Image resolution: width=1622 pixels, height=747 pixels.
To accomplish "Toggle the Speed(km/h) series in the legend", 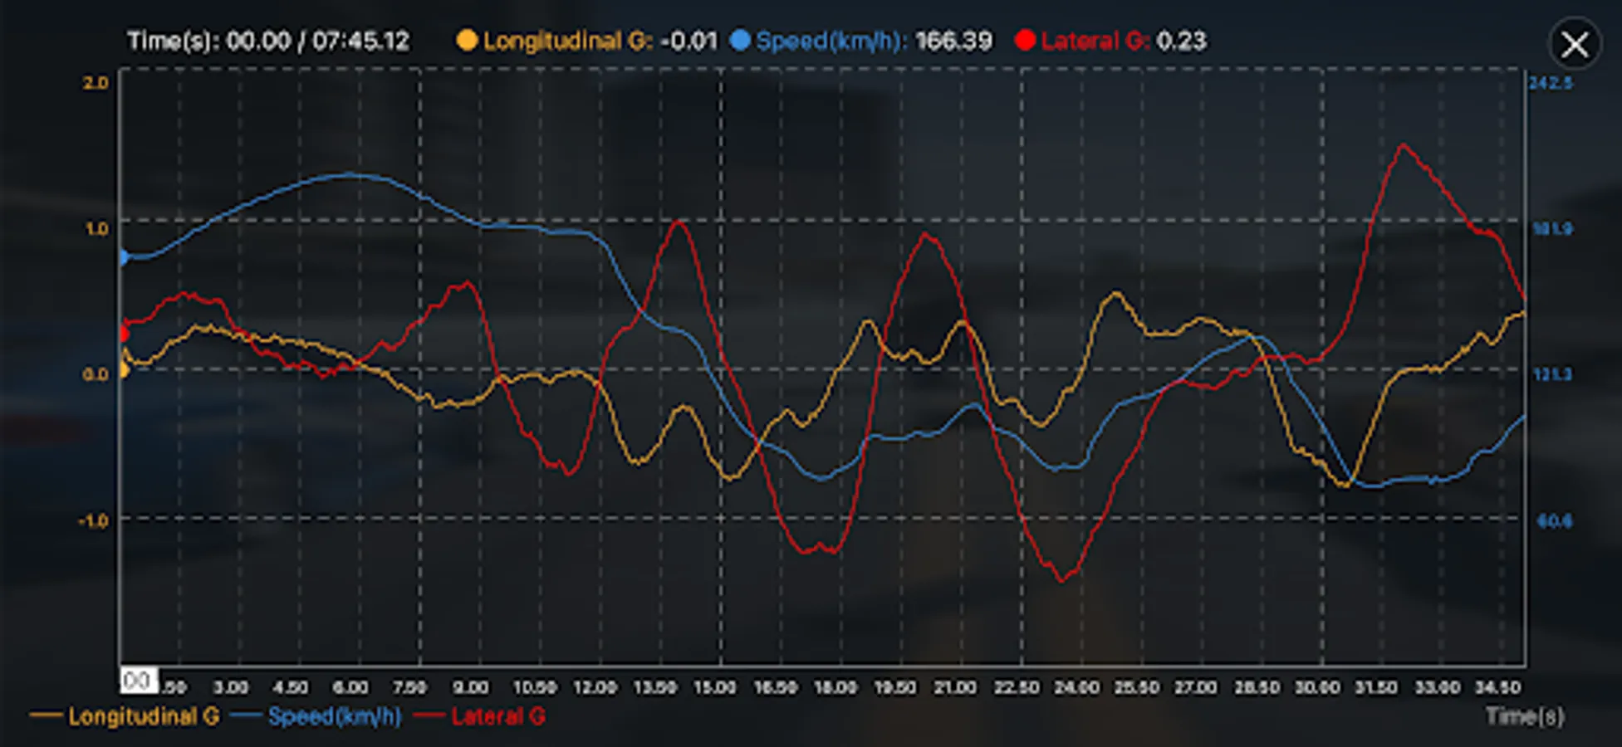I will (x=316, y=716).
